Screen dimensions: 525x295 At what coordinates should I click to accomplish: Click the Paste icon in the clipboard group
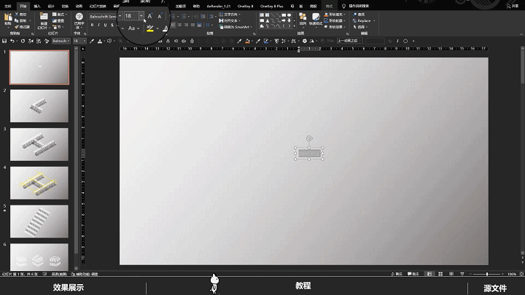8,17
